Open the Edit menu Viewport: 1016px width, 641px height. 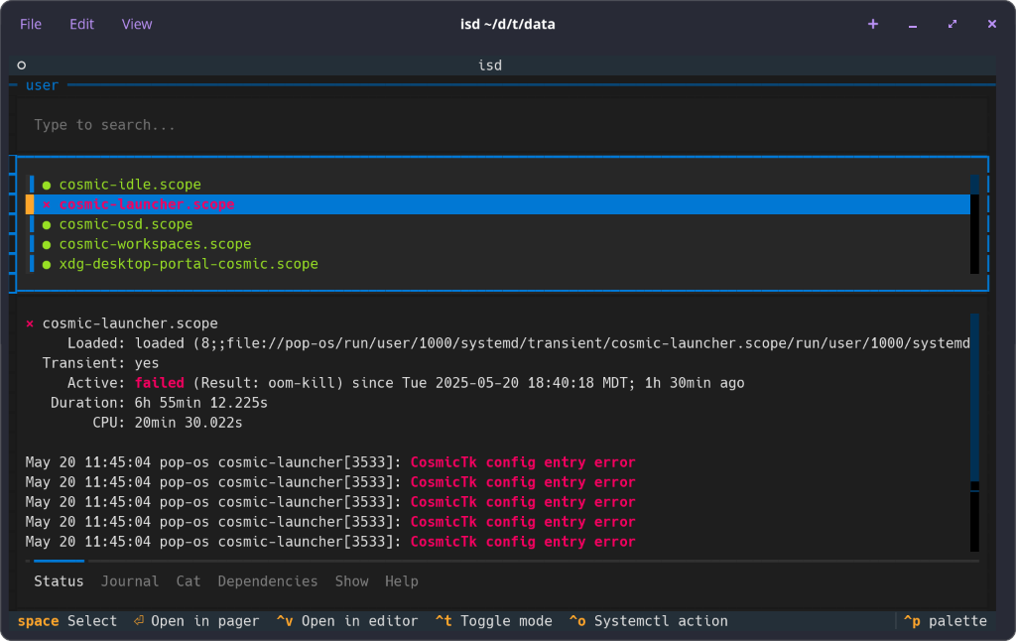point(81,24)
